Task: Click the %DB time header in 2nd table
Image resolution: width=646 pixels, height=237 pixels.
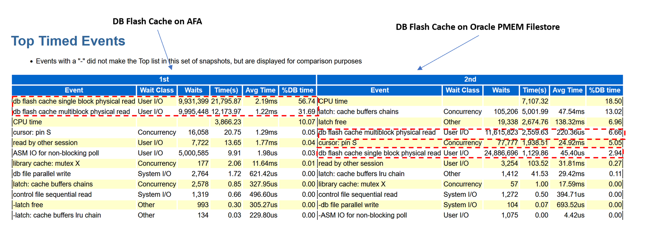Action: (x=604, y=90)
